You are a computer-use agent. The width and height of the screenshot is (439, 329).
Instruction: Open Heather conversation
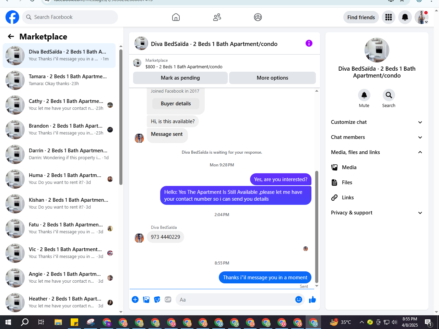(59, 303)
